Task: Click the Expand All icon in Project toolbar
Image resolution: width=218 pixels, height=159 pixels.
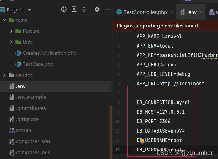Action: point(74,9)
